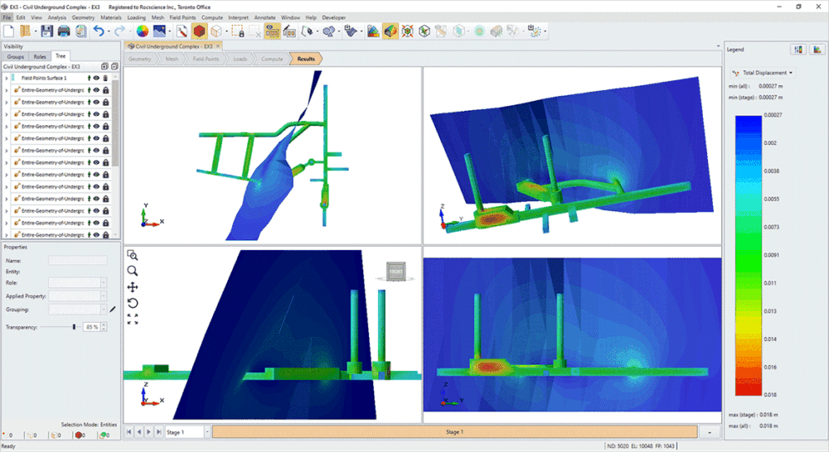Click the pencil icon beside Grouping
This screenshot has height=452, width=829.
pos(113,310)
